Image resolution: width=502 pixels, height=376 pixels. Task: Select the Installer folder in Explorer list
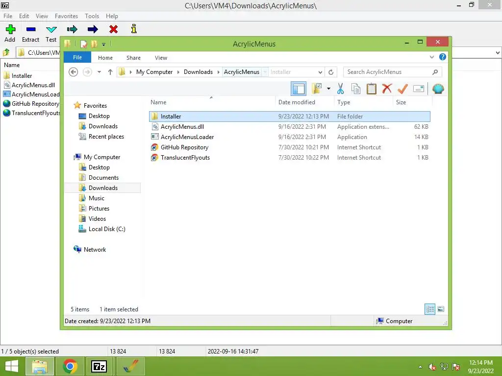289,117
